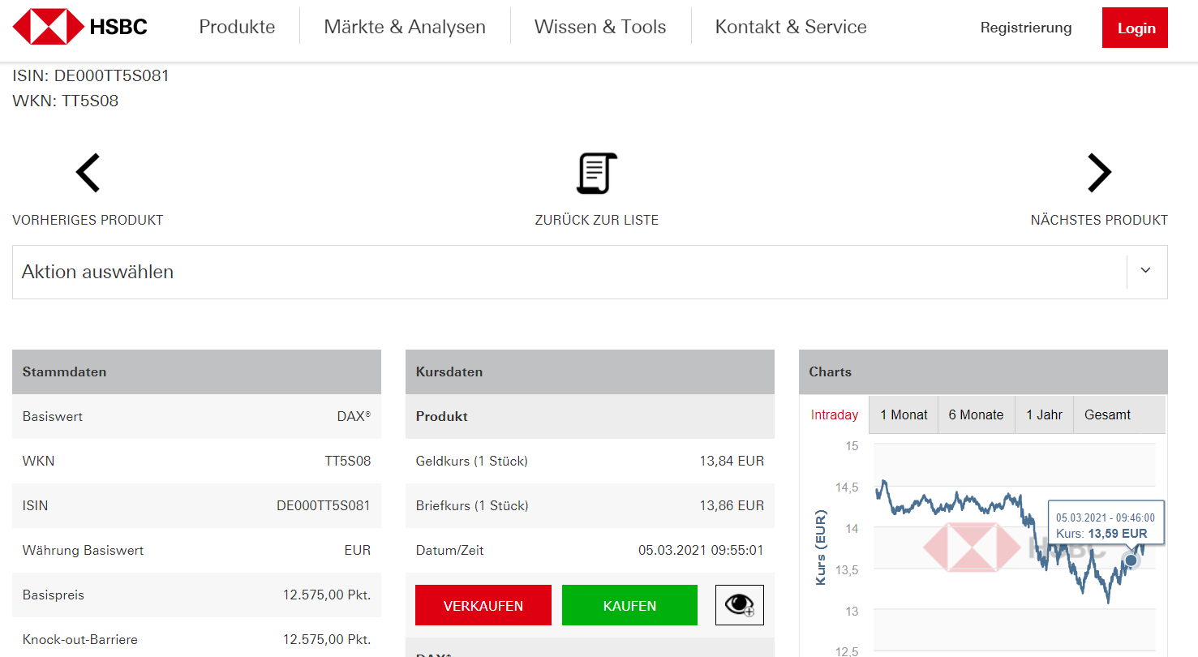The height and width of the screenshot is (657, 1198).
Task: Click the Datum/Zeit value 05.03.2021 09:55:01
Action: 701,550
